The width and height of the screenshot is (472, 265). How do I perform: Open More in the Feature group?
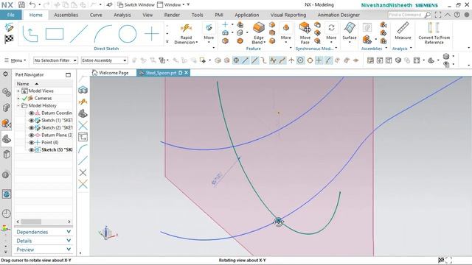(285, 32)
